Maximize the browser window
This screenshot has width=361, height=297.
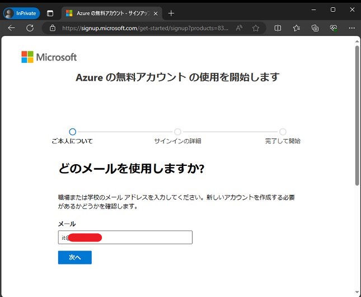pos(333,10)
